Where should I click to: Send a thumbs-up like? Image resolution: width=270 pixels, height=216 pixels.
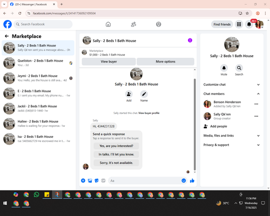[x=192, y=180]
